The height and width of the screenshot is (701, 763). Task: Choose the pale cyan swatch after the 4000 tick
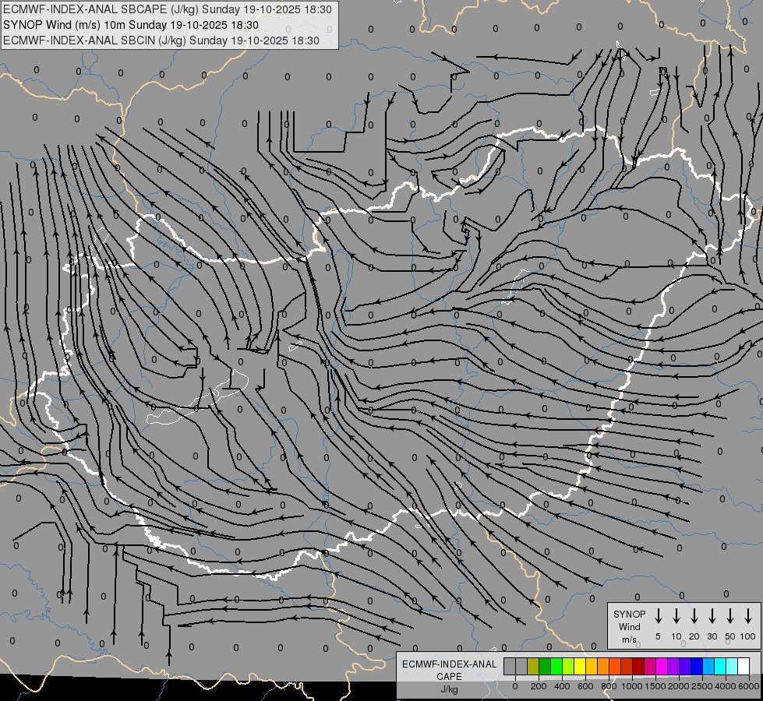[x=732, y=666]
